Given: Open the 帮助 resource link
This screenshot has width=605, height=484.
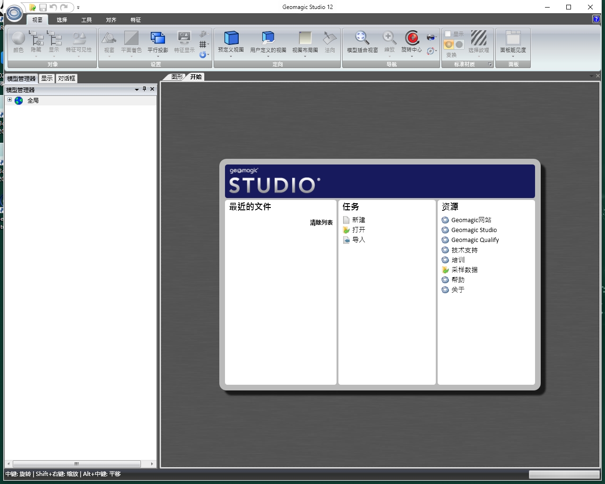Looking at the screenshot, I should click(x=458, y=280).
